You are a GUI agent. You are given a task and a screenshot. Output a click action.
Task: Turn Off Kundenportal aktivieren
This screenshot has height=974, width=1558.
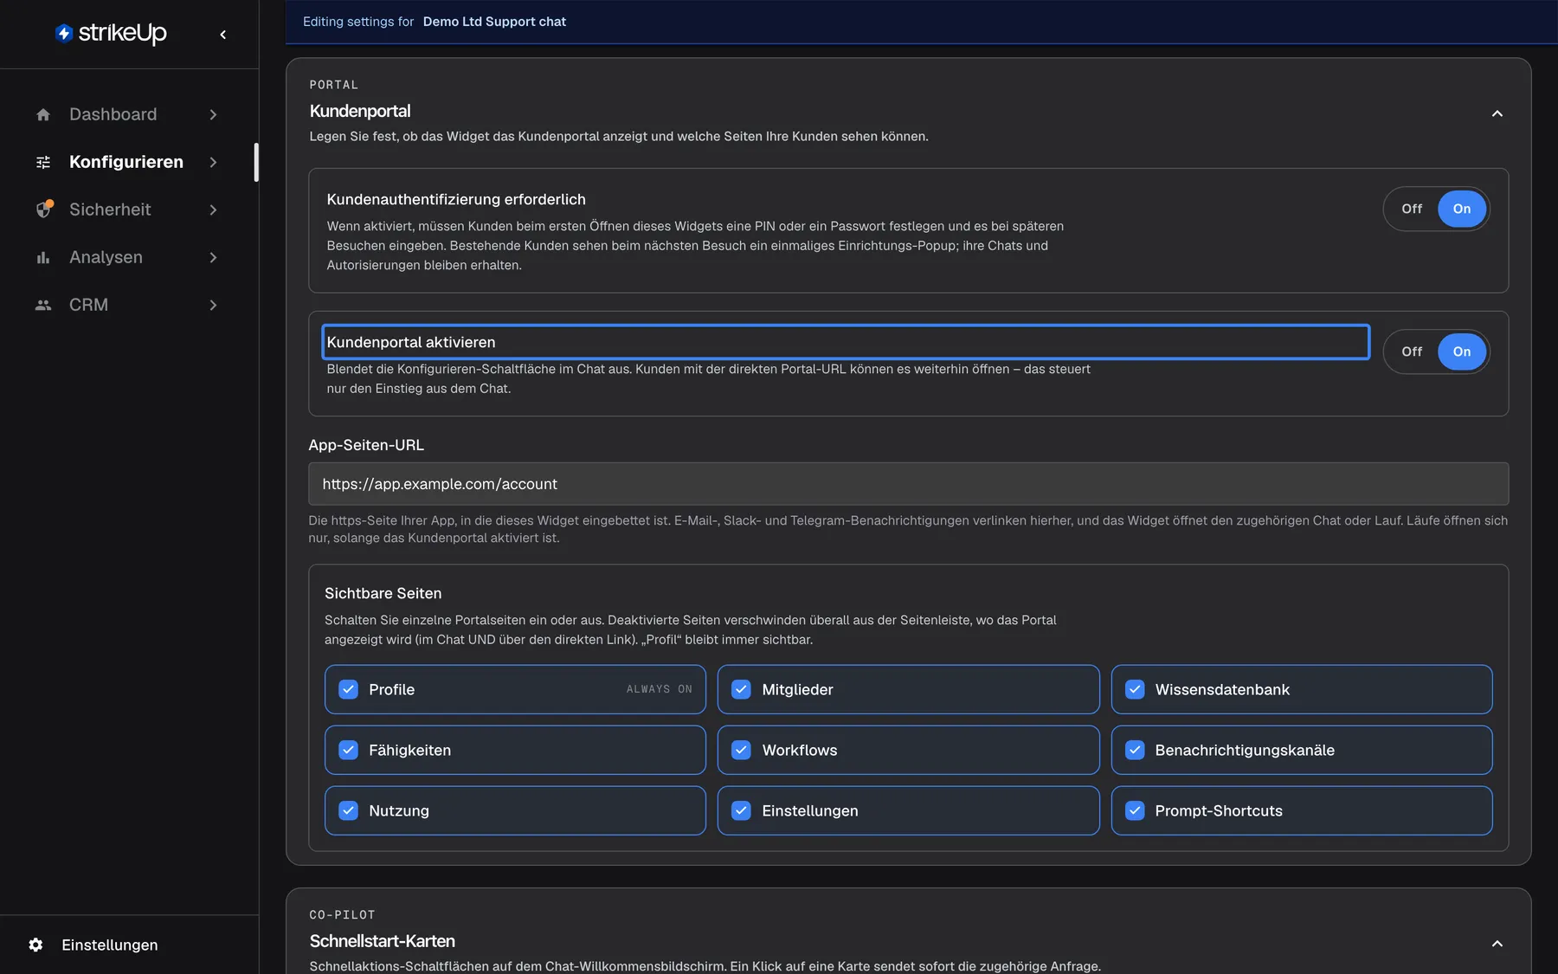tap(1412, 352)
